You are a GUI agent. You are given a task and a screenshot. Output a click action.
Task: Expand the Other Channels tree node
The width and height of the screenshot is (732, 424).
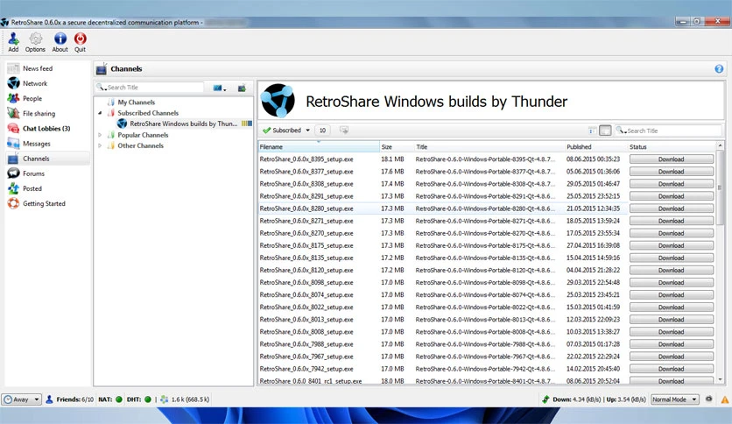click(100, 145)
